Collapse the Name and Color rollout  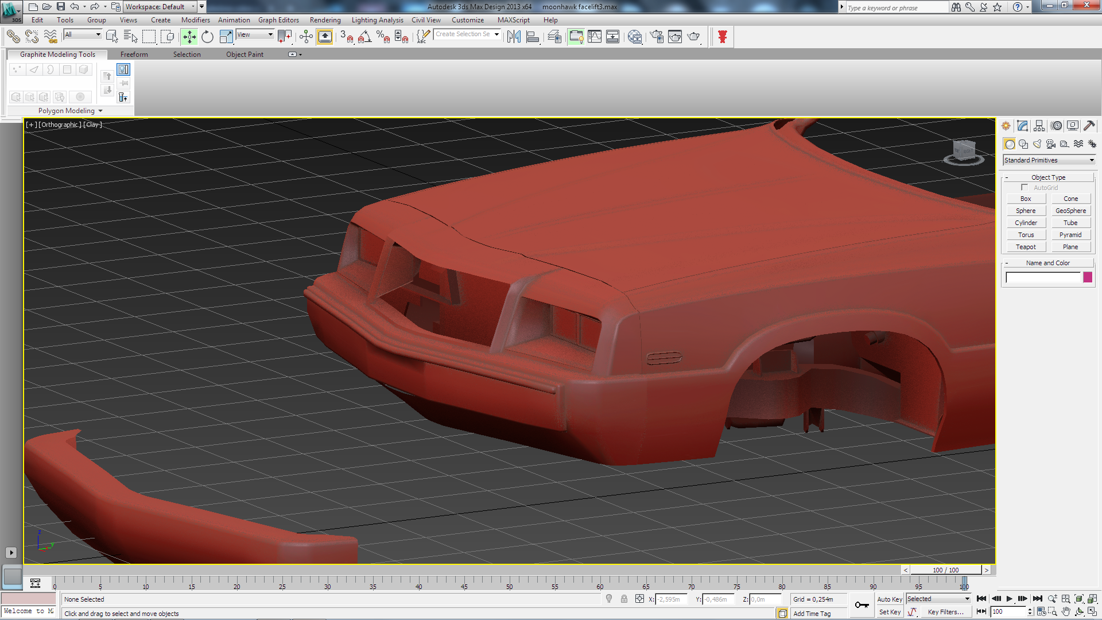(x=1048, y=263)
